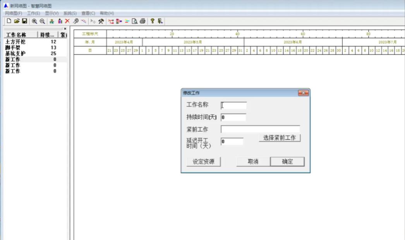This screenshot has height=240, width=405.
Task: Confirm with the 确定 button
Action: 287,162
